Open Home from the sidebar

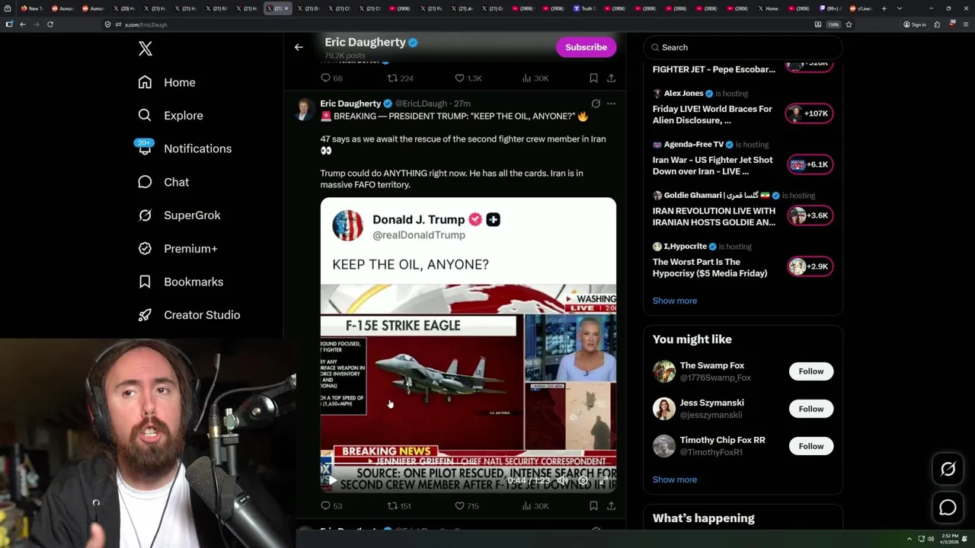167,82
